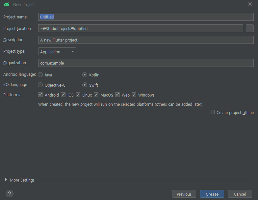Screen dimensions: 258x200
Task: Click the 'iOS language:' label
Action: tap(16, 85)
